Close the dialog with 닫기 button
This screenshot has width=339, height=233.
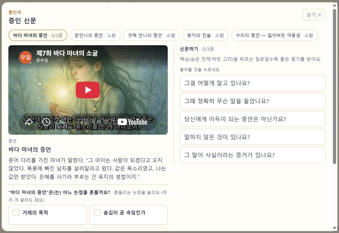pyautogui.click(x=314, y=15)
